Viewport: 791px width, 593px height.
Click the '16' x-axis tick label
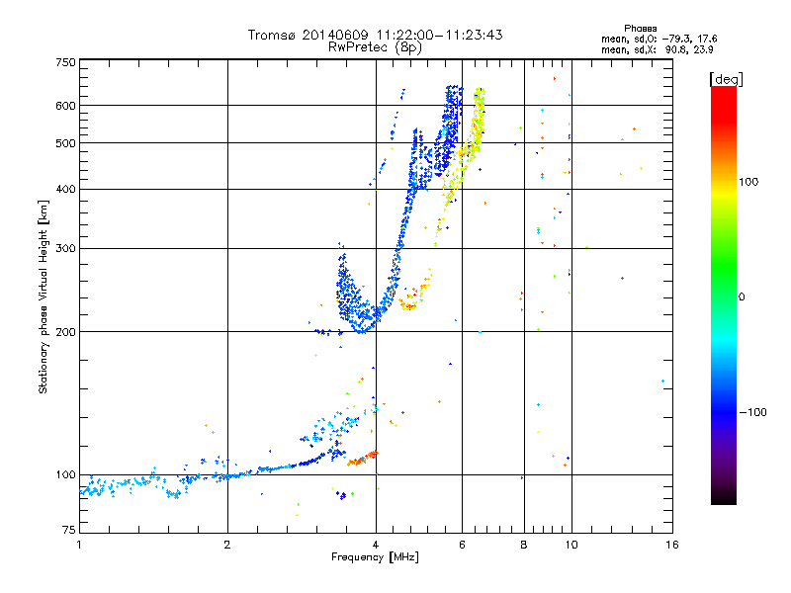672,545
